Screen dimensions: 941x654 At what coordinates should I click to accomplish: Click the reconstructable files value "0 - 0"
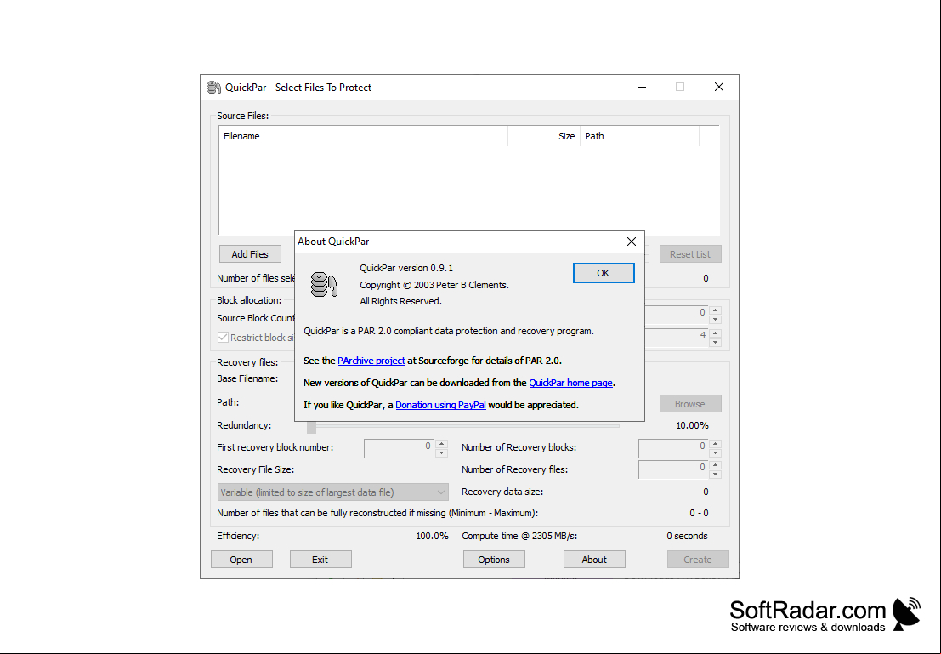pyautogui.click(x=699, y=513)
